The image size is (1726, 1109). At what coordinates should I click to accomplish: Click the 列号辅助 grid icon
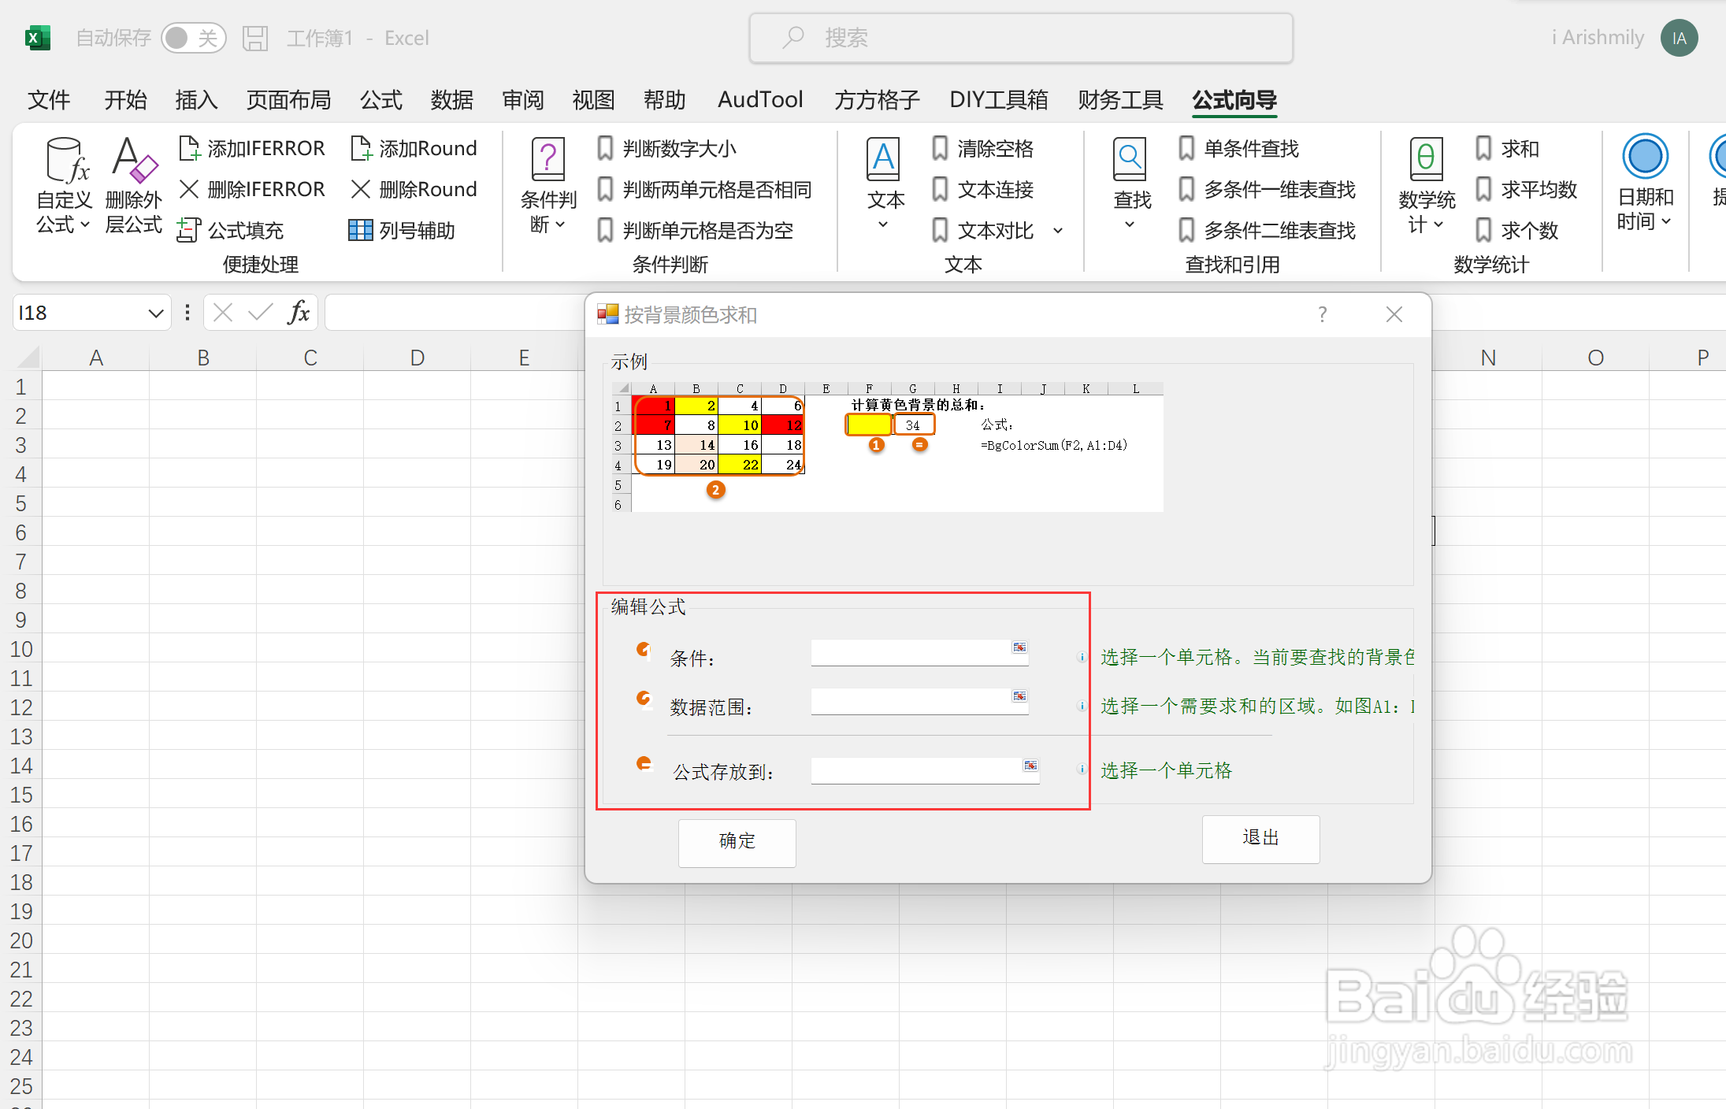tap(360, 231)
